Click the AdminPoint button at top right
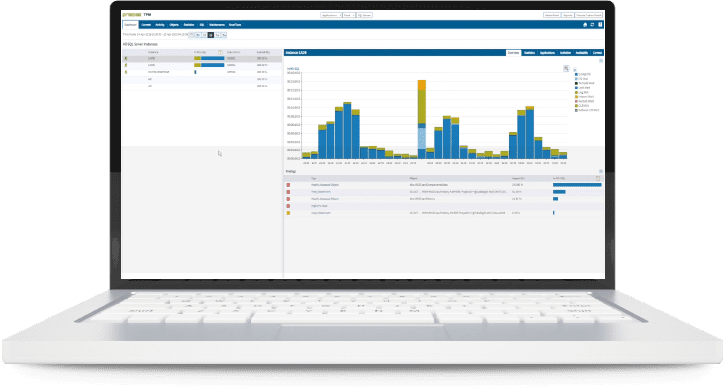Image resolution: width=723 pixels, height=390 pixels. (x=552, y=15)
